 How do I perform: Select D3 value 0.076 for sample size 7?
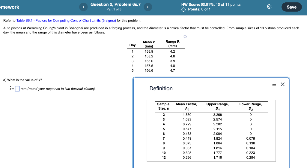tap(251, 138)
